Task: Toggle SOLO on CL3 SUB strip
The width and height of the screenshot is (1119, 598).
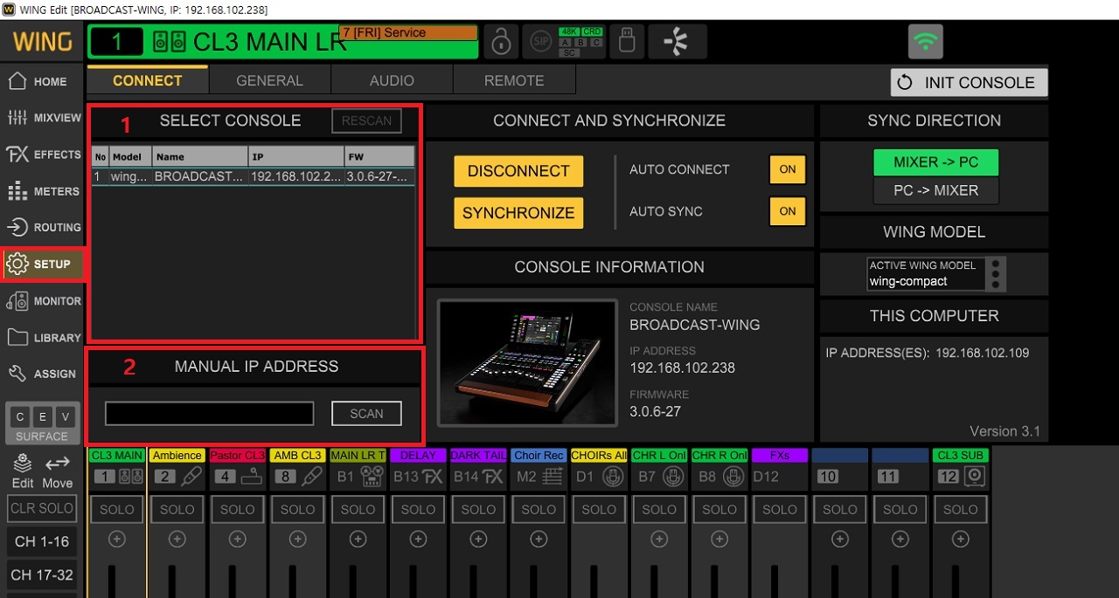Action: click(961, 509)
